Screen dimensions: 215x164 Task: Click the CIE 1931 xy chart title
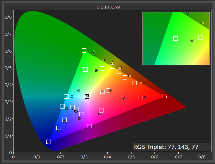[x=108, y=7]
